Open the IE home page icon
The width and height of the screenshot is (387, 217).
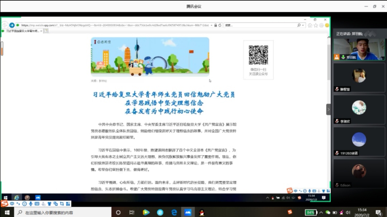tap(310, 25)
